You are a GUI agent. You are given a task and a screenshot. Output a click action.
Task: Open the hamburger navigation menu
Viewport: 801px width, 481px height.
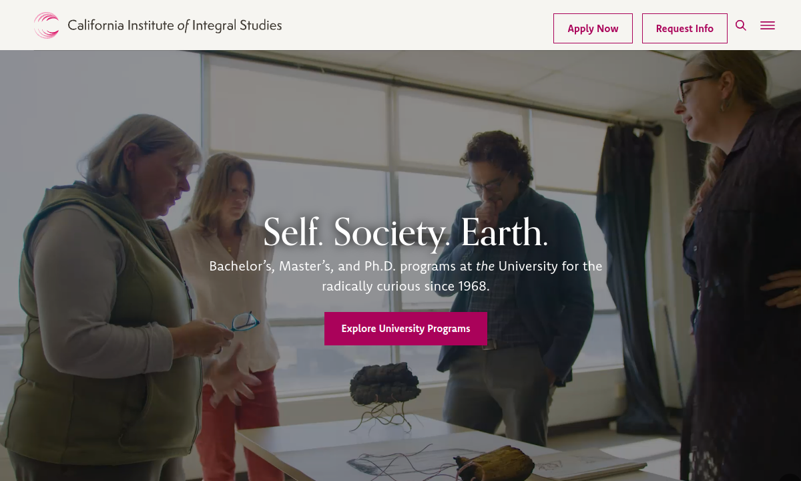(768, 25)
